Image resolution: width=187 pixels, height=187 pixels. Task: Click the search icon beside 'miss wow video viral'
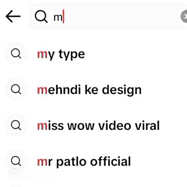(16, 125)
